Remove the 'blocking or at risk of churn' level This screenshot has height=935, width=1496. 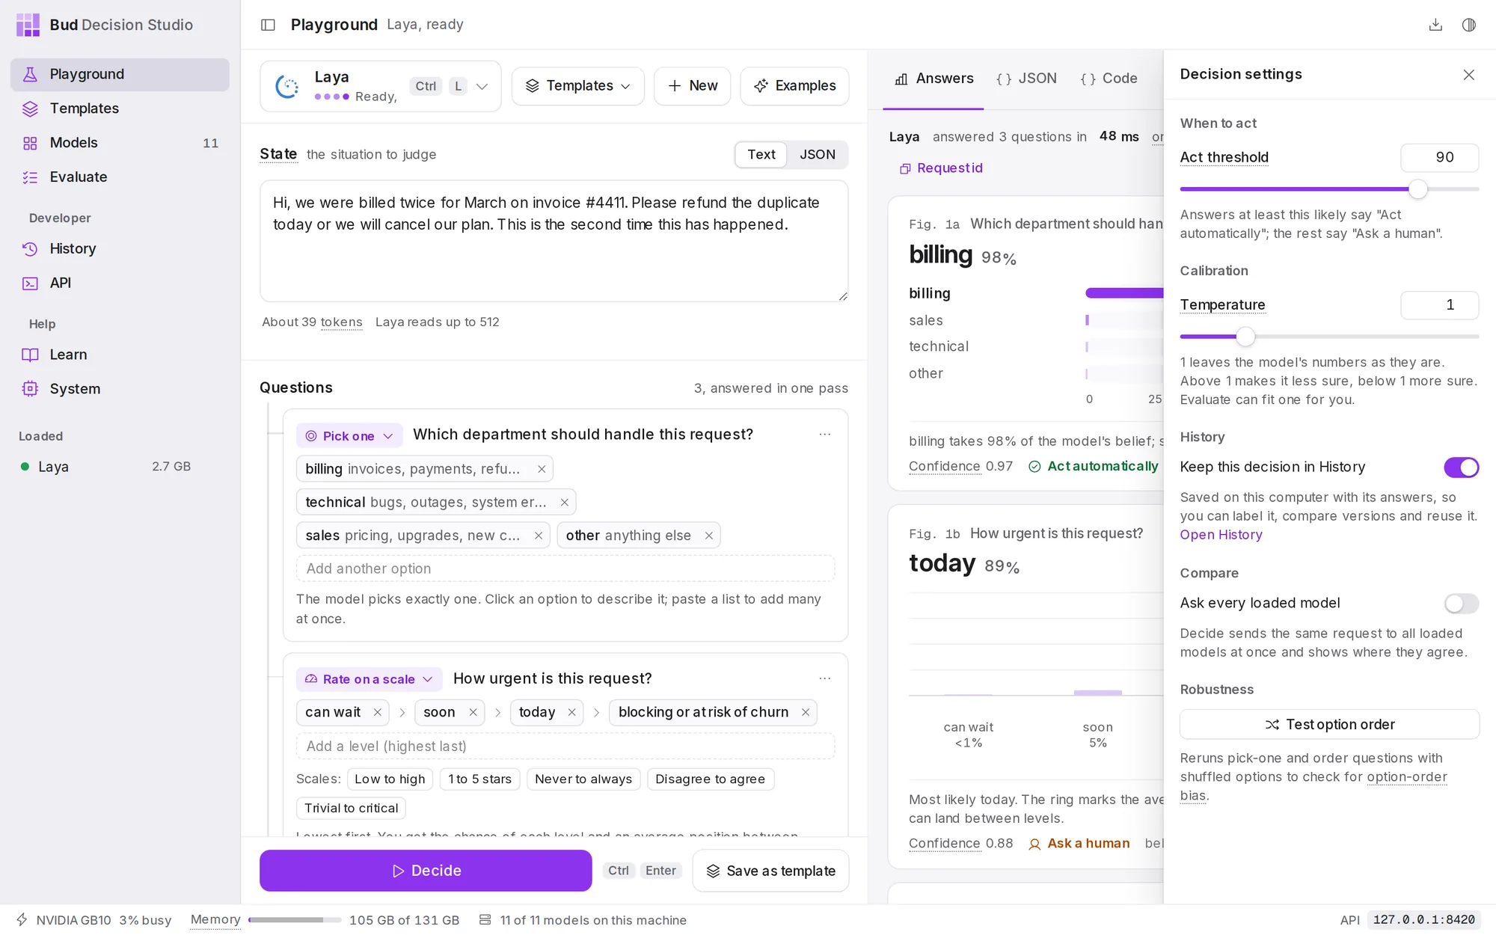point(806,712)
